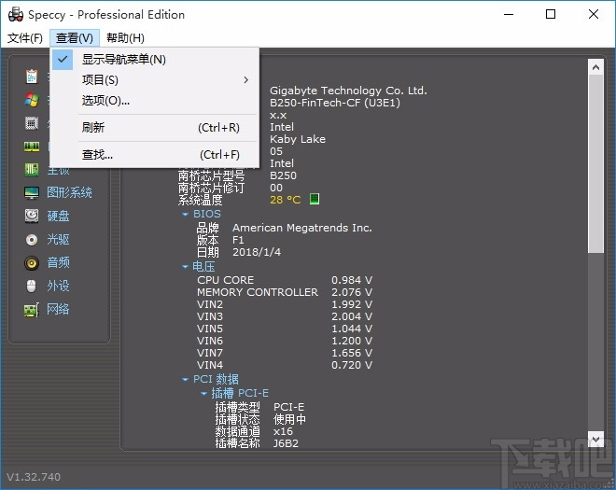Select the B250-FinTech-CF (U3E1) model text
Screen dimensions: 616x490
click(335, 103)
